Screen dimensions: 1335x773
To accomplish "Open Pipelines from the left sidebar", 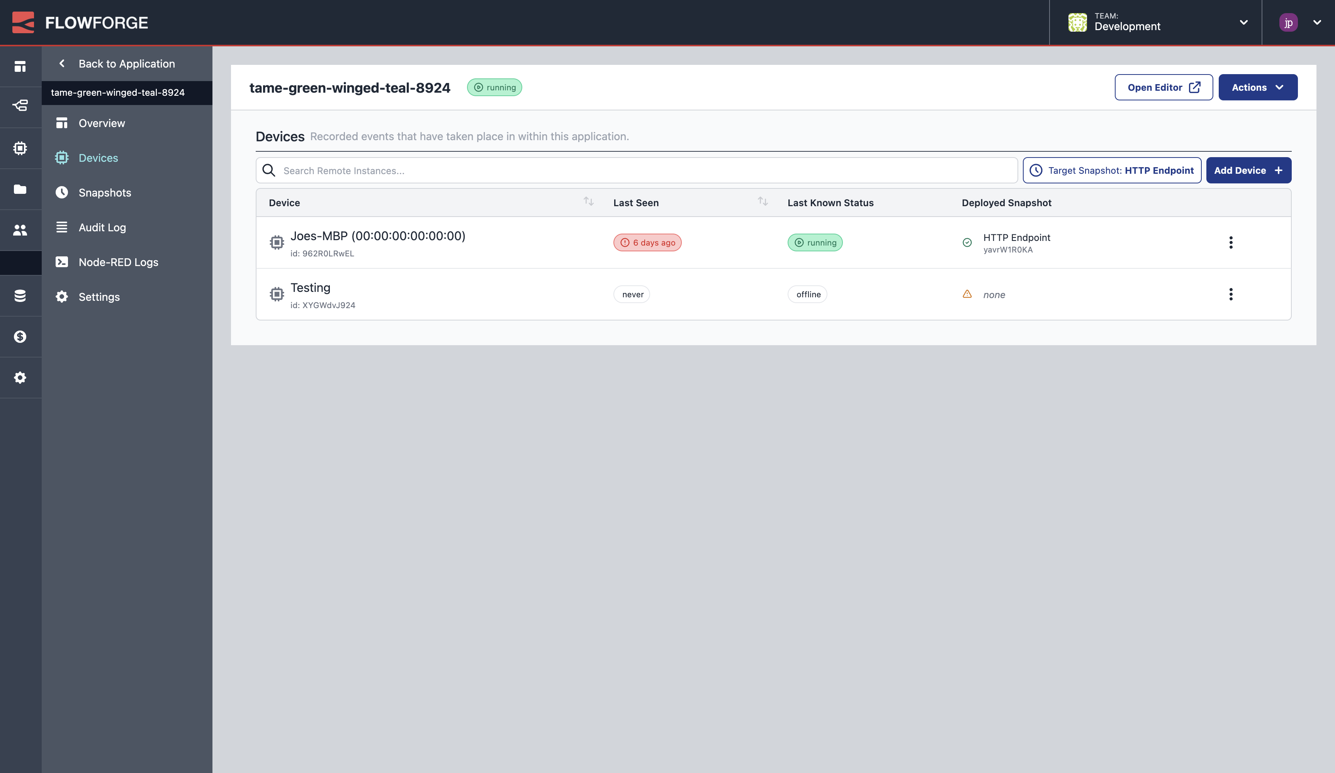I will [20, 106].
